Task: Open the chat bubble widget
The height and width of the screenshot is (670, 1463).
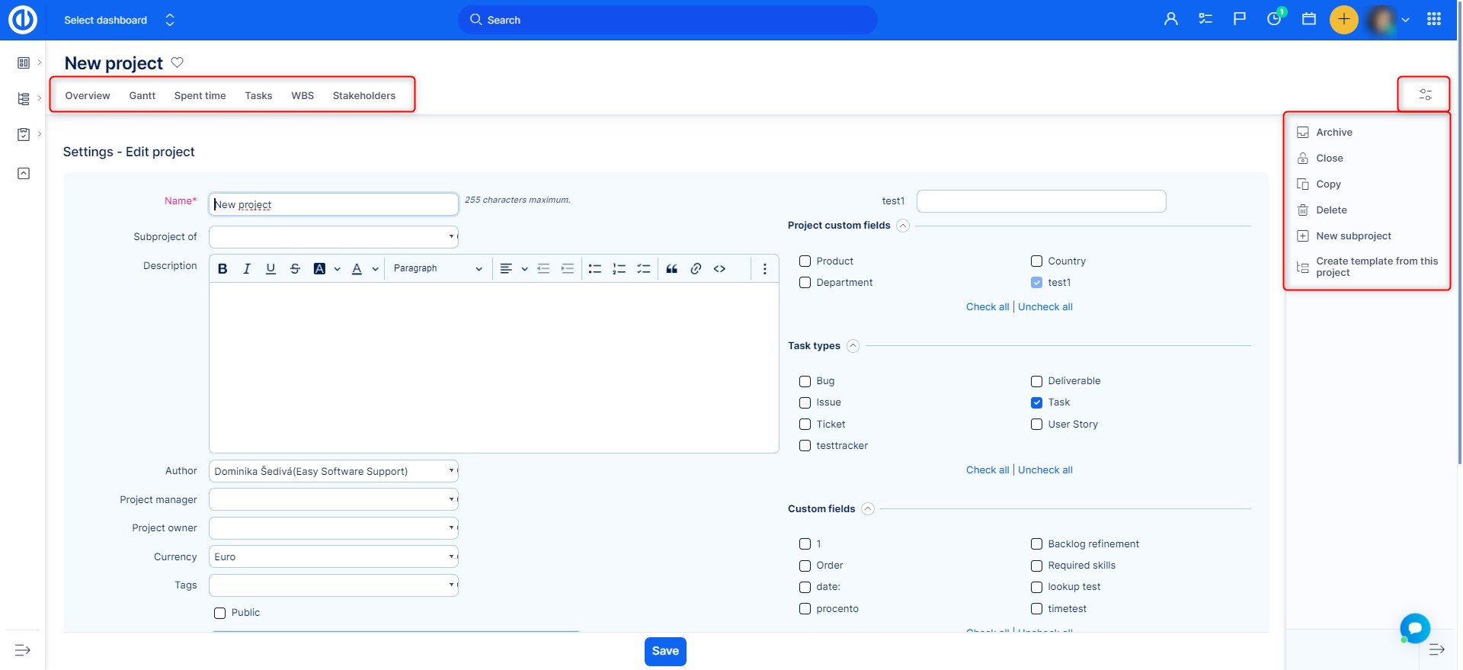Action: pyautogui.click(x=1414, y=628)
